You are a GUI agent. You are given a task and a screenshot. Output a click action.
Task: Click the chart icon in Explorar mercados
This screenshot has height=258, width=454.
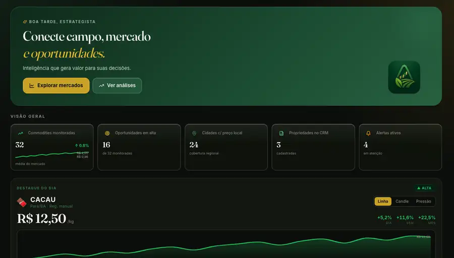click(32, 86)
